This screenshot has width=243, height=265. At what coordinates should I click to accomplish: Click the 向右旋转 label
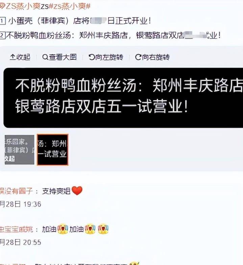pos(156,57)
